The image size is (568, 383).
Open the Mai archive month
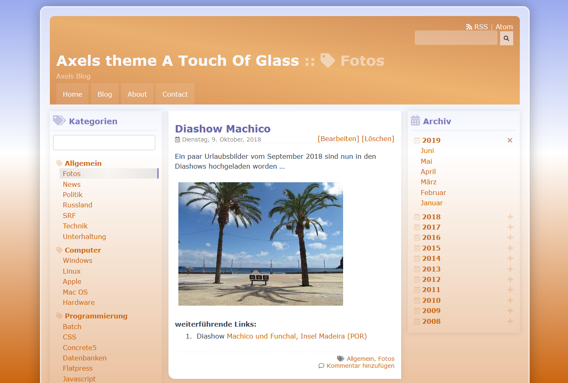(x=426, y=161)
